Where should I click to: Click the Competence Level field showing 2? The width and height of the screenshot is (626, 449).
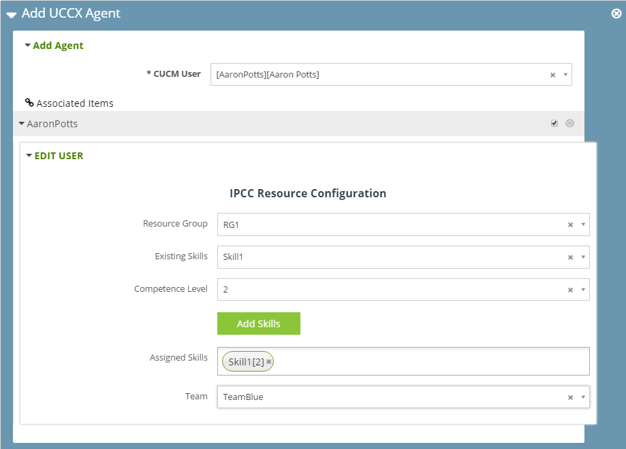[x=403, y=290]
